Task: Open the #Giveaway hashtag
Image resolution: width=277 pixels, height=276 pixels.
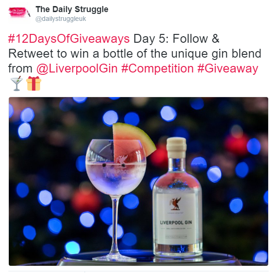Action: [228, 68]
